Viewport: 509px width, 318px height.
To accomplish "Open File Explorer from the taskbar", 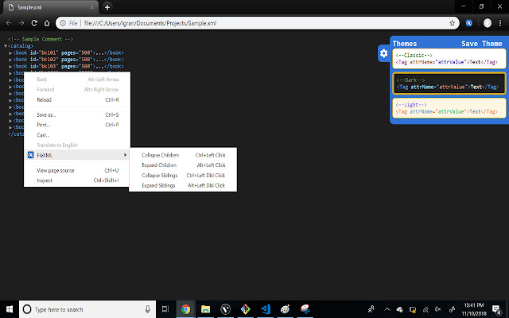I will [205, 309].
